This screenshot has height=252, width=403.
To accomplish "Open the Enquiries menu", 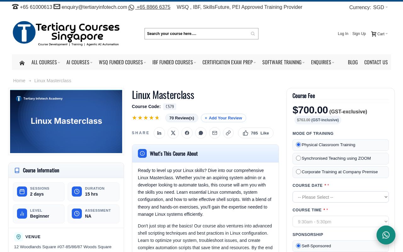I will [323, 62].
